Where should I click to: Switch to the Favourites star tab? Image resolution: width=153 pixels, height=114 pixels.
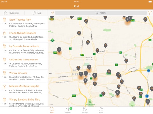pos(11,13)
